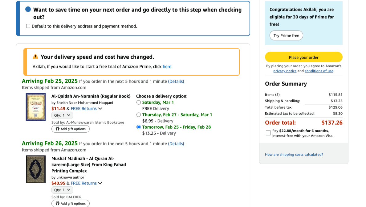Open the privacy notice link

(x=285, y=71)
